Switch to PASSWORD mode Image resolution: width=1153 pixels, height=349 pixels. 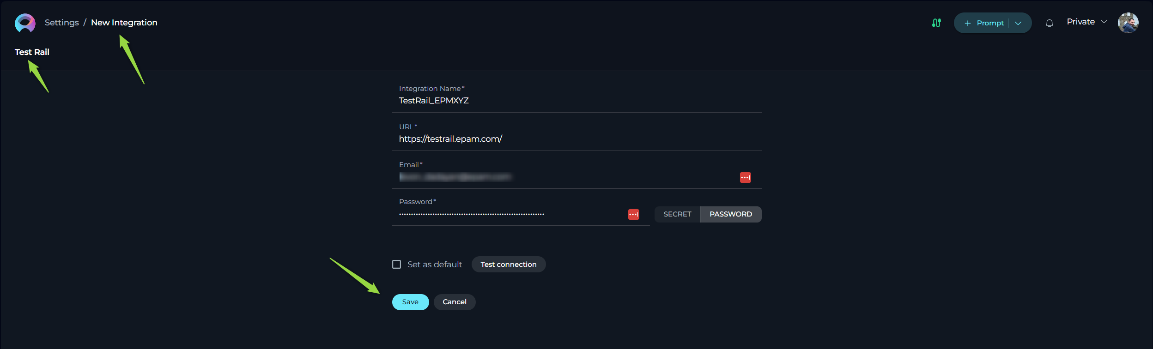tap(731, 214)
